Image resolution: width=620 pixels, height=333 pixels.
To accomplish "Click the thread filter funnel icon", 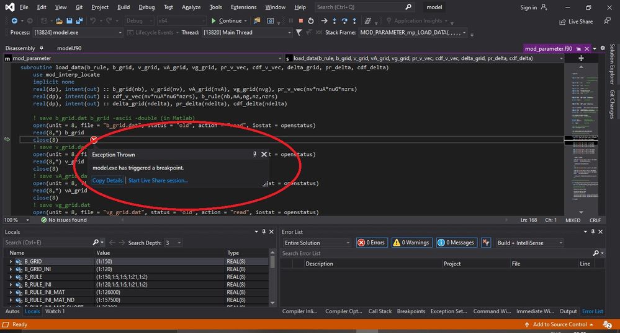I will coord(299,32).
